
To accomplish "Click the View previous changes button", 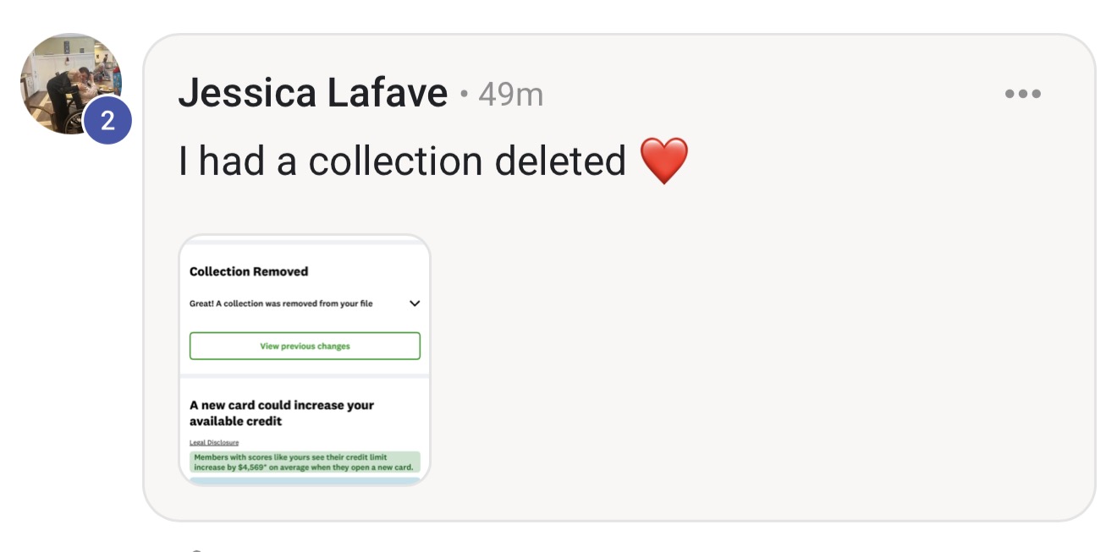I will tap(305, 346).
